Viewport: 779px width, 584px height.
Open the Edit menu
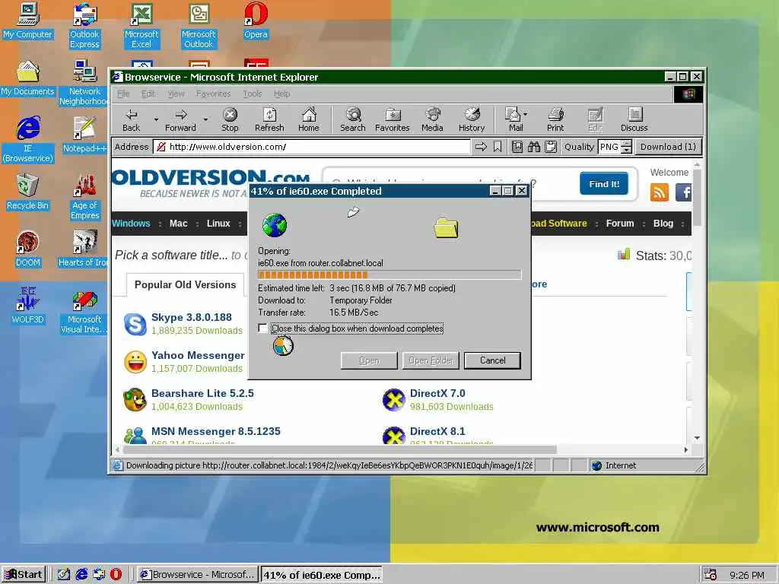[x=148, y=94]
